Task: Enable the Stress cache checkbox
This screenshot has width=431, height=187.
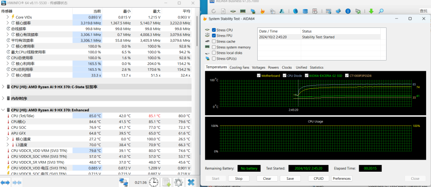Action: (x=214, y=41)
